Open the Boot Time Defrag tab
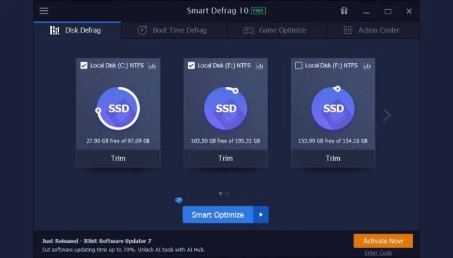 pyautogui.click(x=174, y=30)
